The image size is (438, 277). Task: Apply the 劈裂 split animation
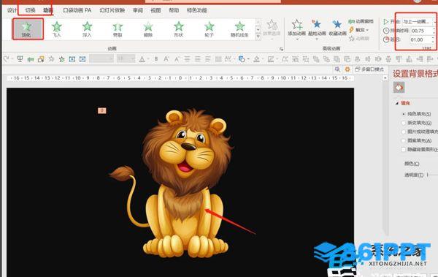pyautogui.click(x=118, y=29)
